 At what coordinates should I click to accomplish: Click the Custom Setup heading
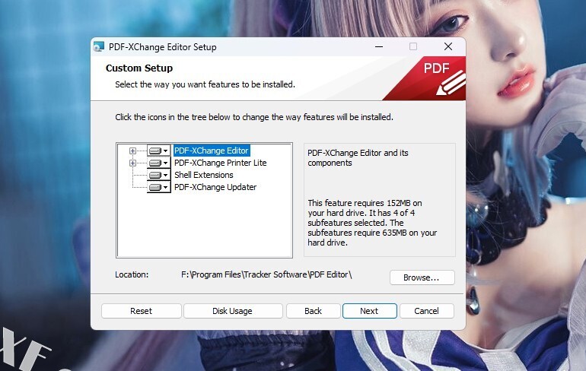139,68
